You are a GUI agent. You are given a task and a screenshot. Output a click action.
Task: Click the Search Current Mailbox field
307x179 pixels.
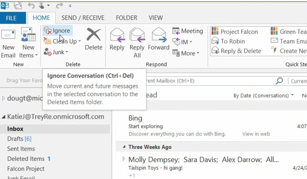point(211,81)
